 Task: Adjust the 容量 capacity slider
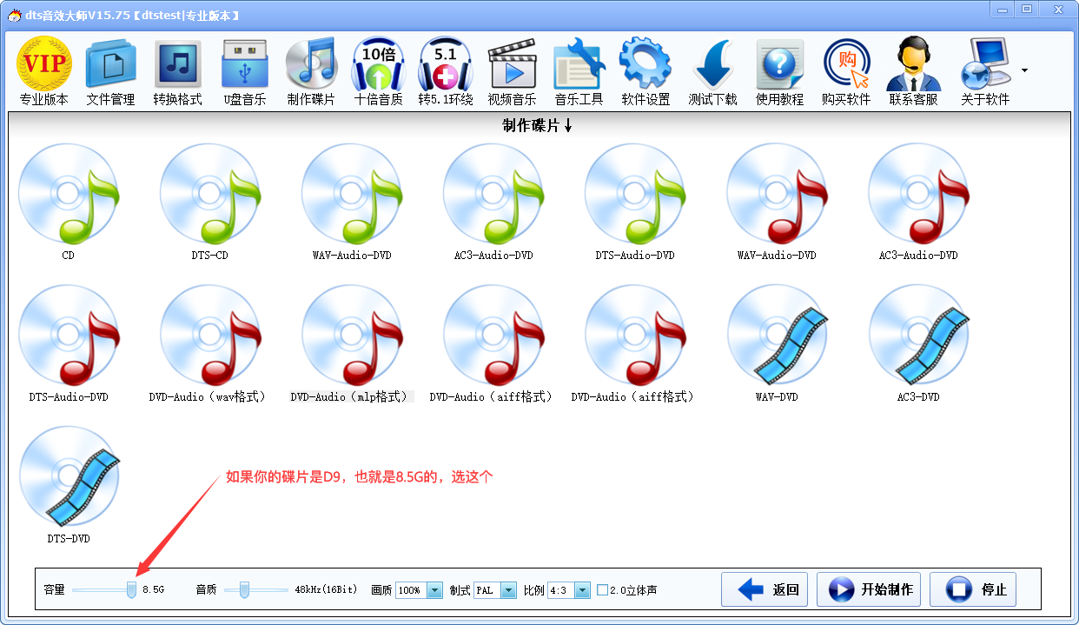click(130, 589)
